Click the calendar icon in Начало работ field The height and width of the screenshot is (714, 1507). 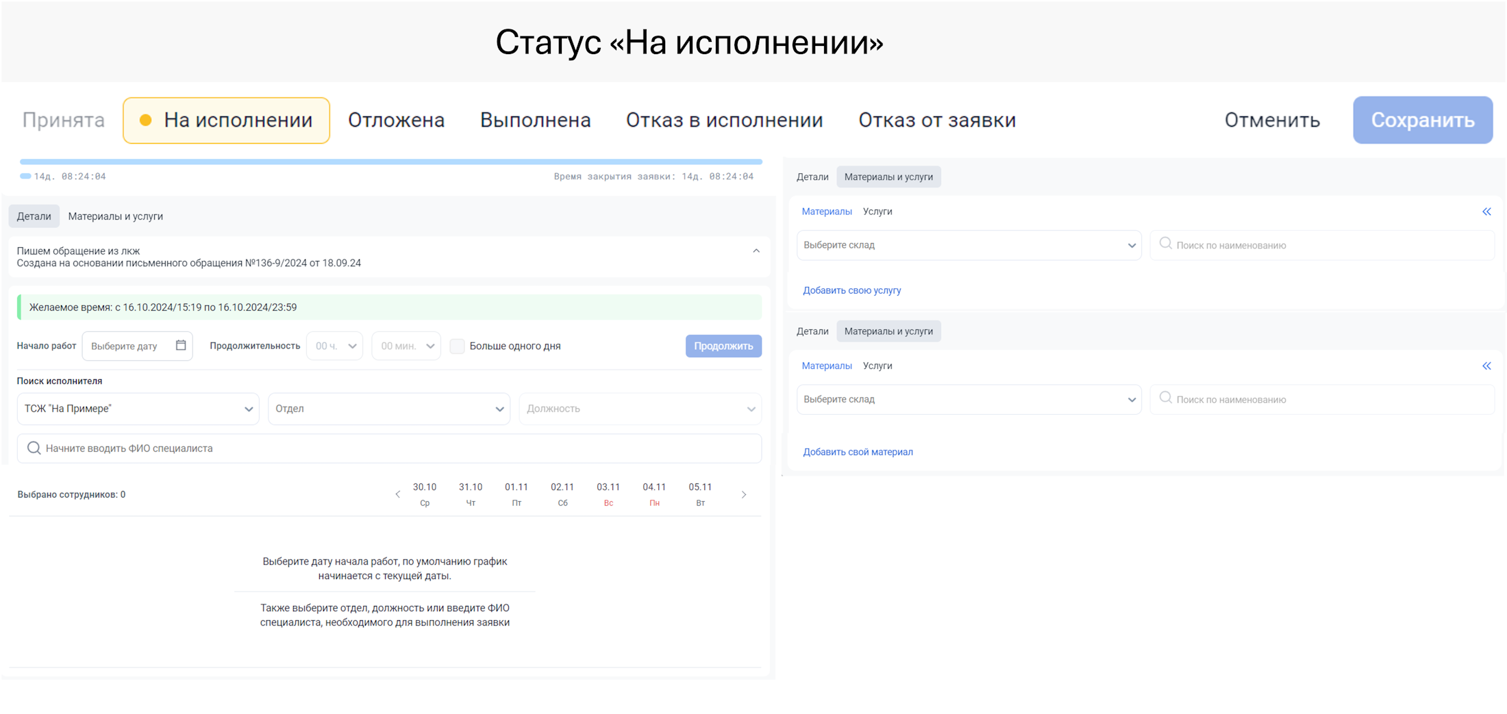point(181,346)
